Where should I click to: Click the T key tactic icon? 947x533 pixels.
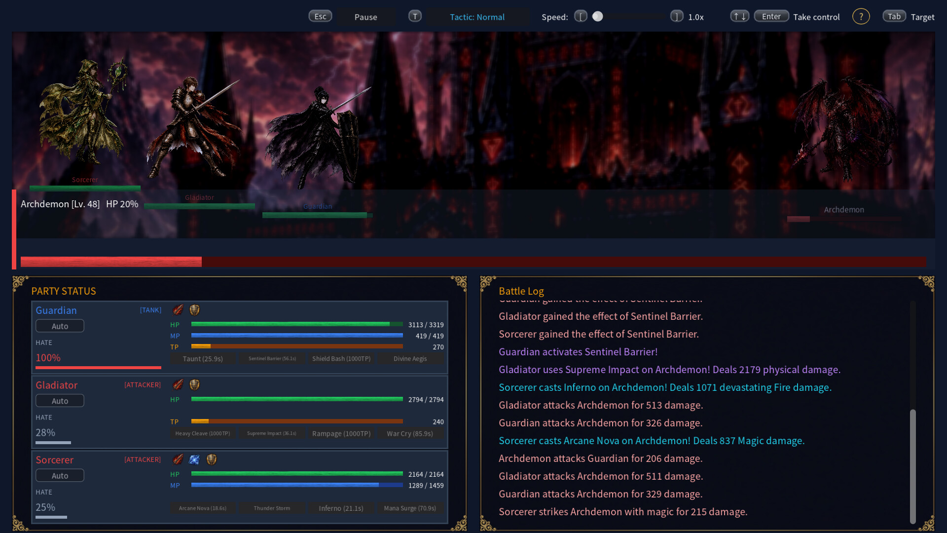pyautogui.click(x=415, y=16)
